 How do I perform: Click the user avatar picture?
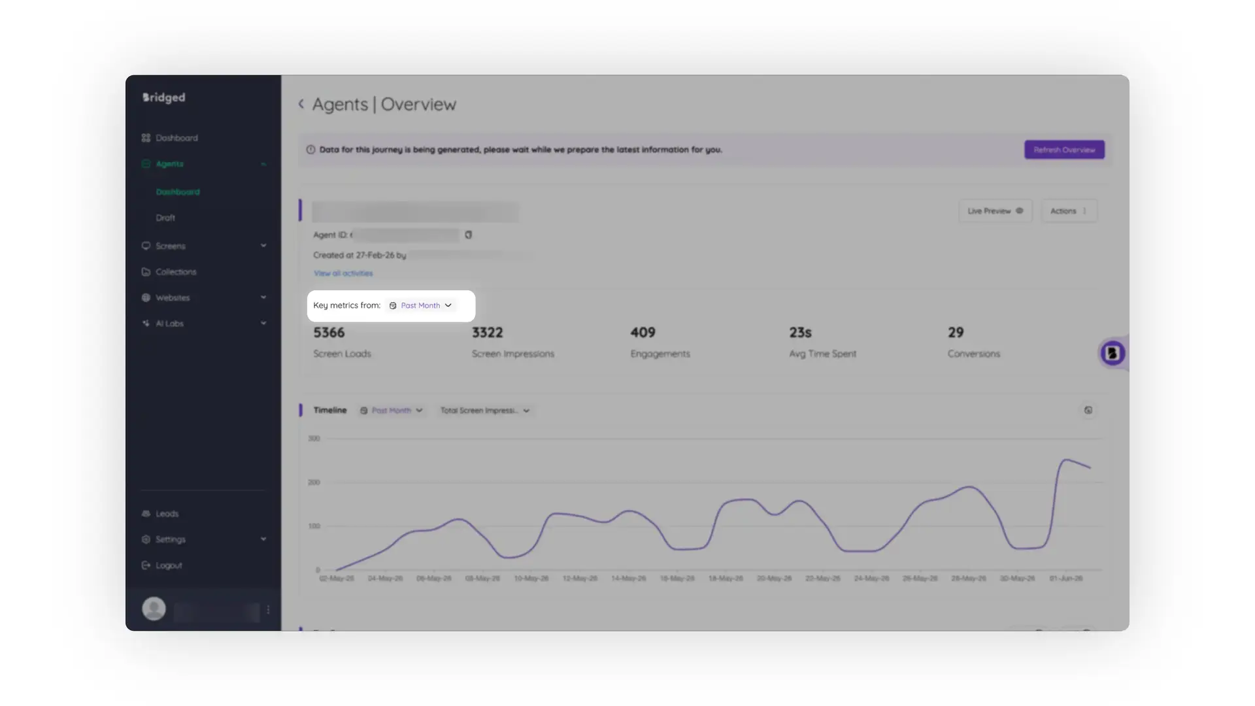(x=154, y=609)
